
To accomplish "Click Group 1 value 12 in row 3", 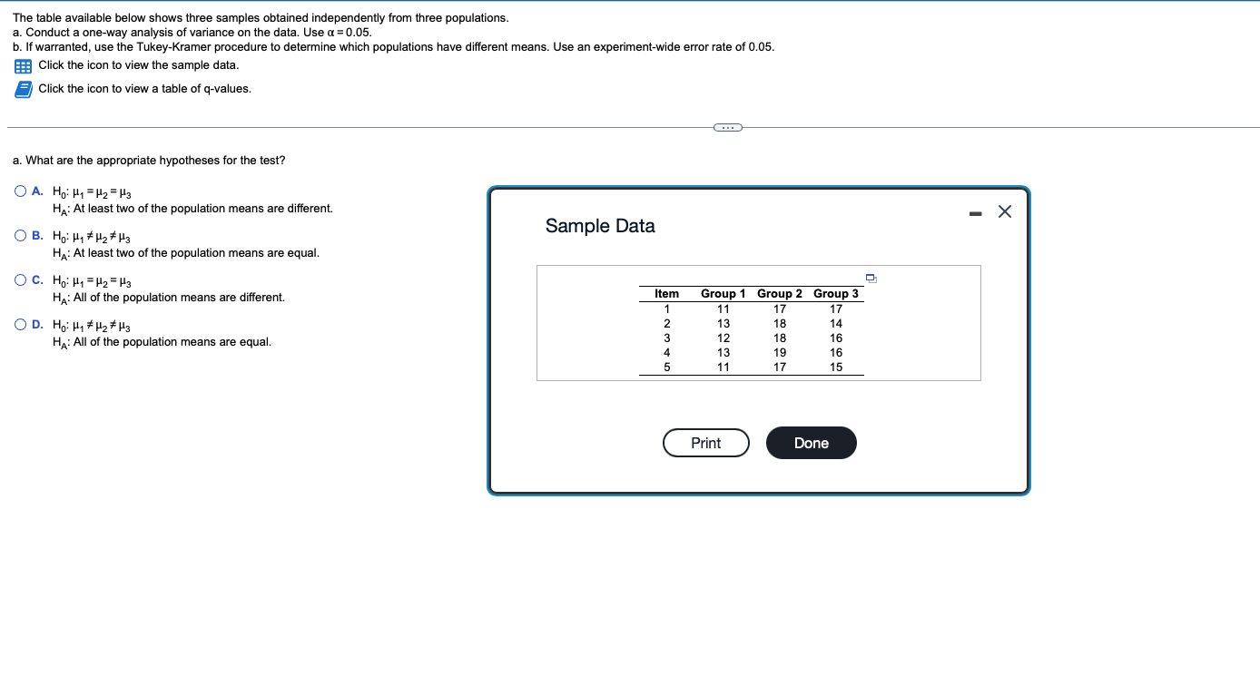I will pyautogui.click(x=724, y=338).
